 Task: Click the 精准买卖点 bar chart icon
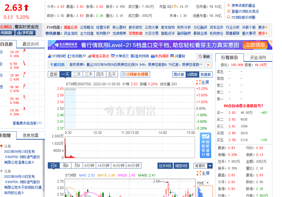[90, 56]
